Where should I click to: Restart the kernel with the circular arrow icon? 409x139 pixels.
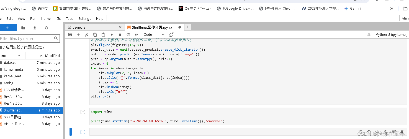point(128,35)
